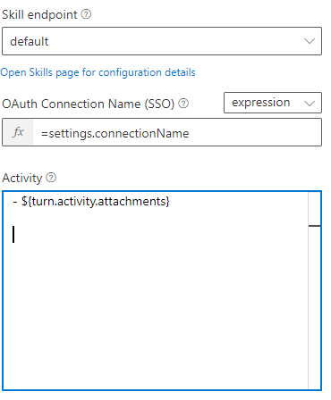
Task: Show help for Activity
Action: pos(51,178)
